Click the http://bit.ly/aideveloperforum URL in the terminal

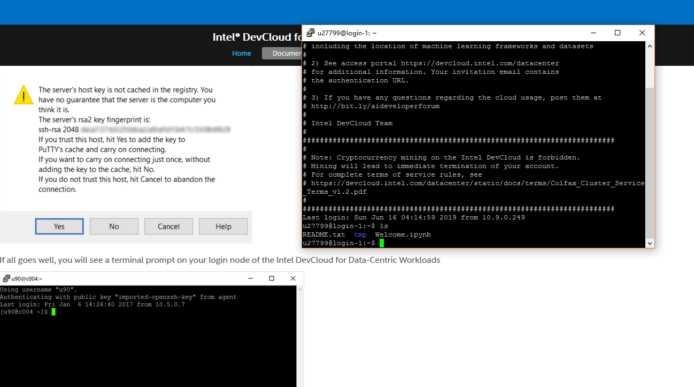coord(375,106)
